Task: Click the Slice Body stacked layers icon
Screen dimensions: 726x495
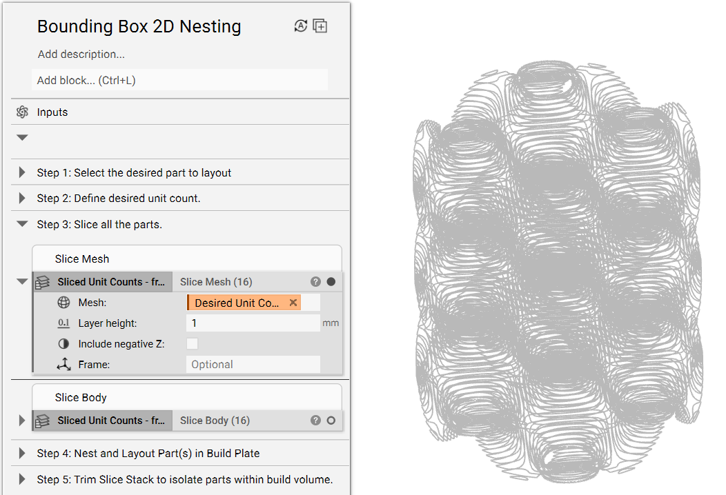Action: [x=43, y=421]
